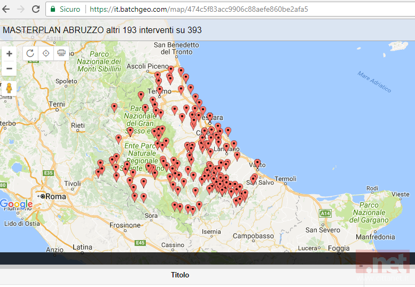Image resolution: width=415 pixels, height=287 pixels.
Task: Click the E35 road shield near Tivoli
Action: [49, 173]
